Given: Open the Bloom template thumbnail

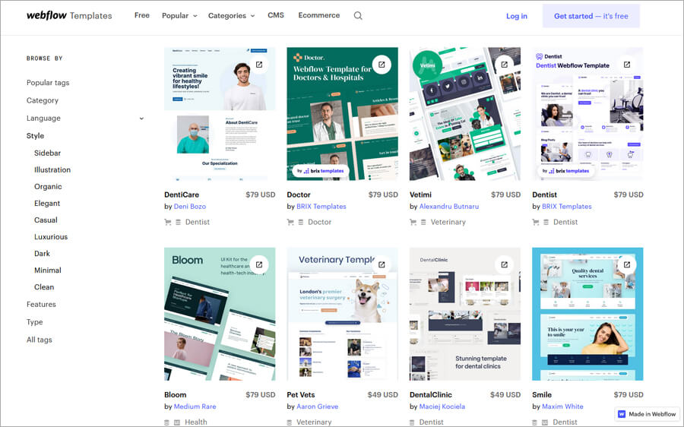Looking at the screenshot, I should 220,314.
